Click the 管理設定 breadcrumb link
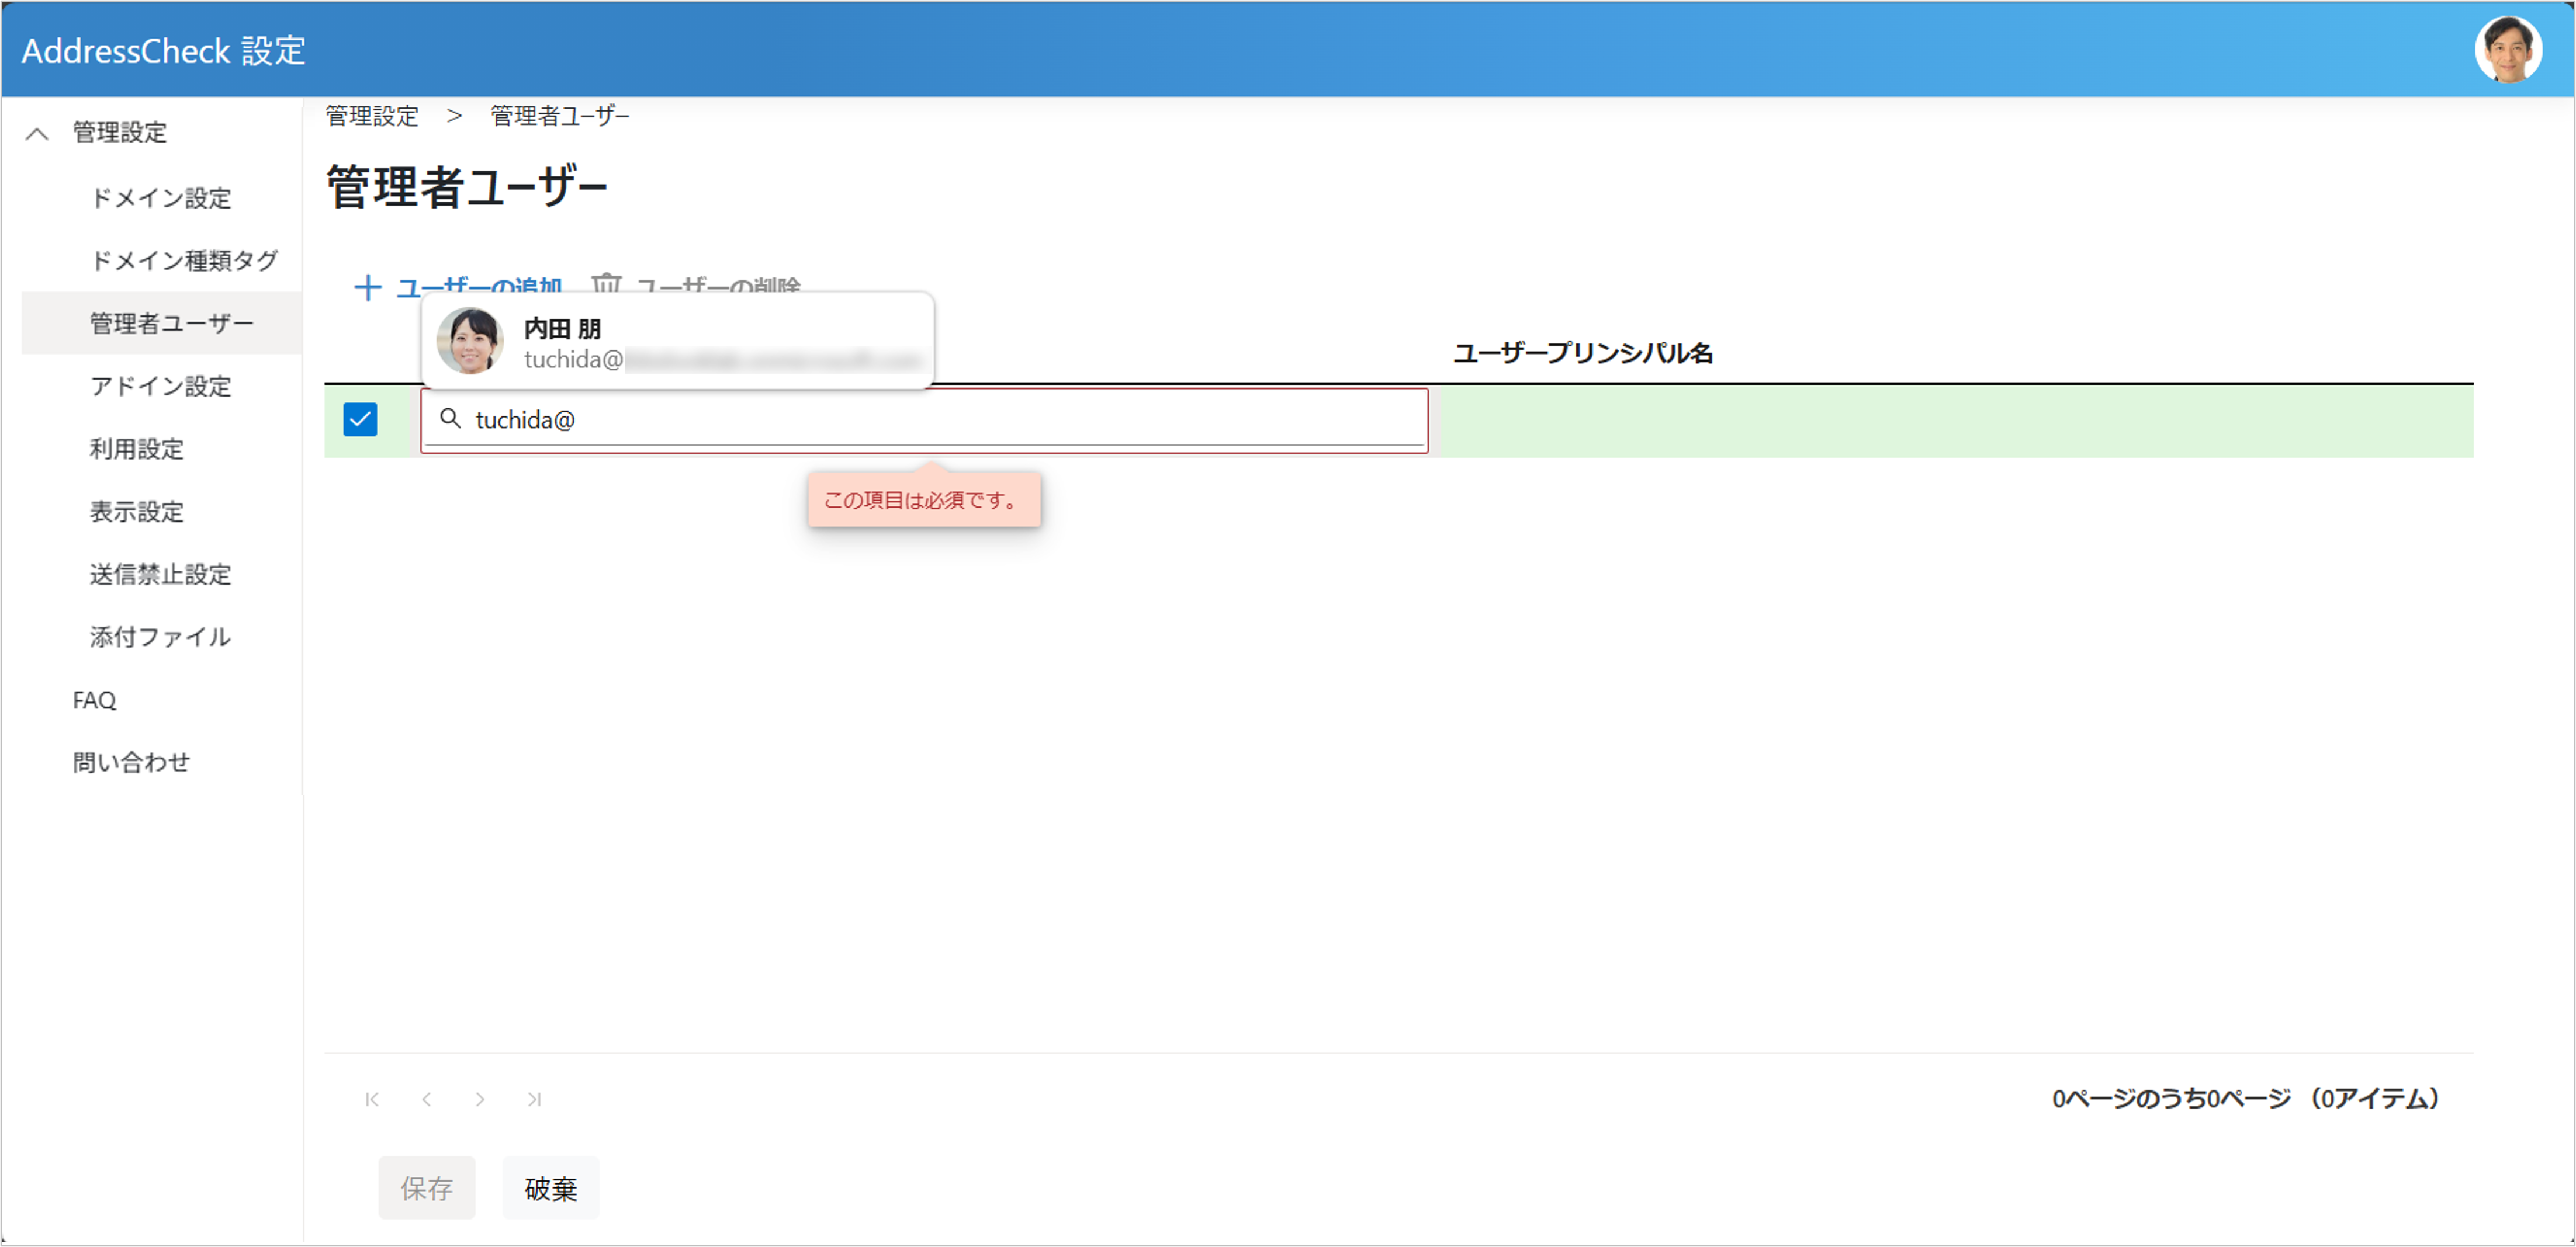The height and width of the screenshot is (1247, 2576). click(372, 116)
